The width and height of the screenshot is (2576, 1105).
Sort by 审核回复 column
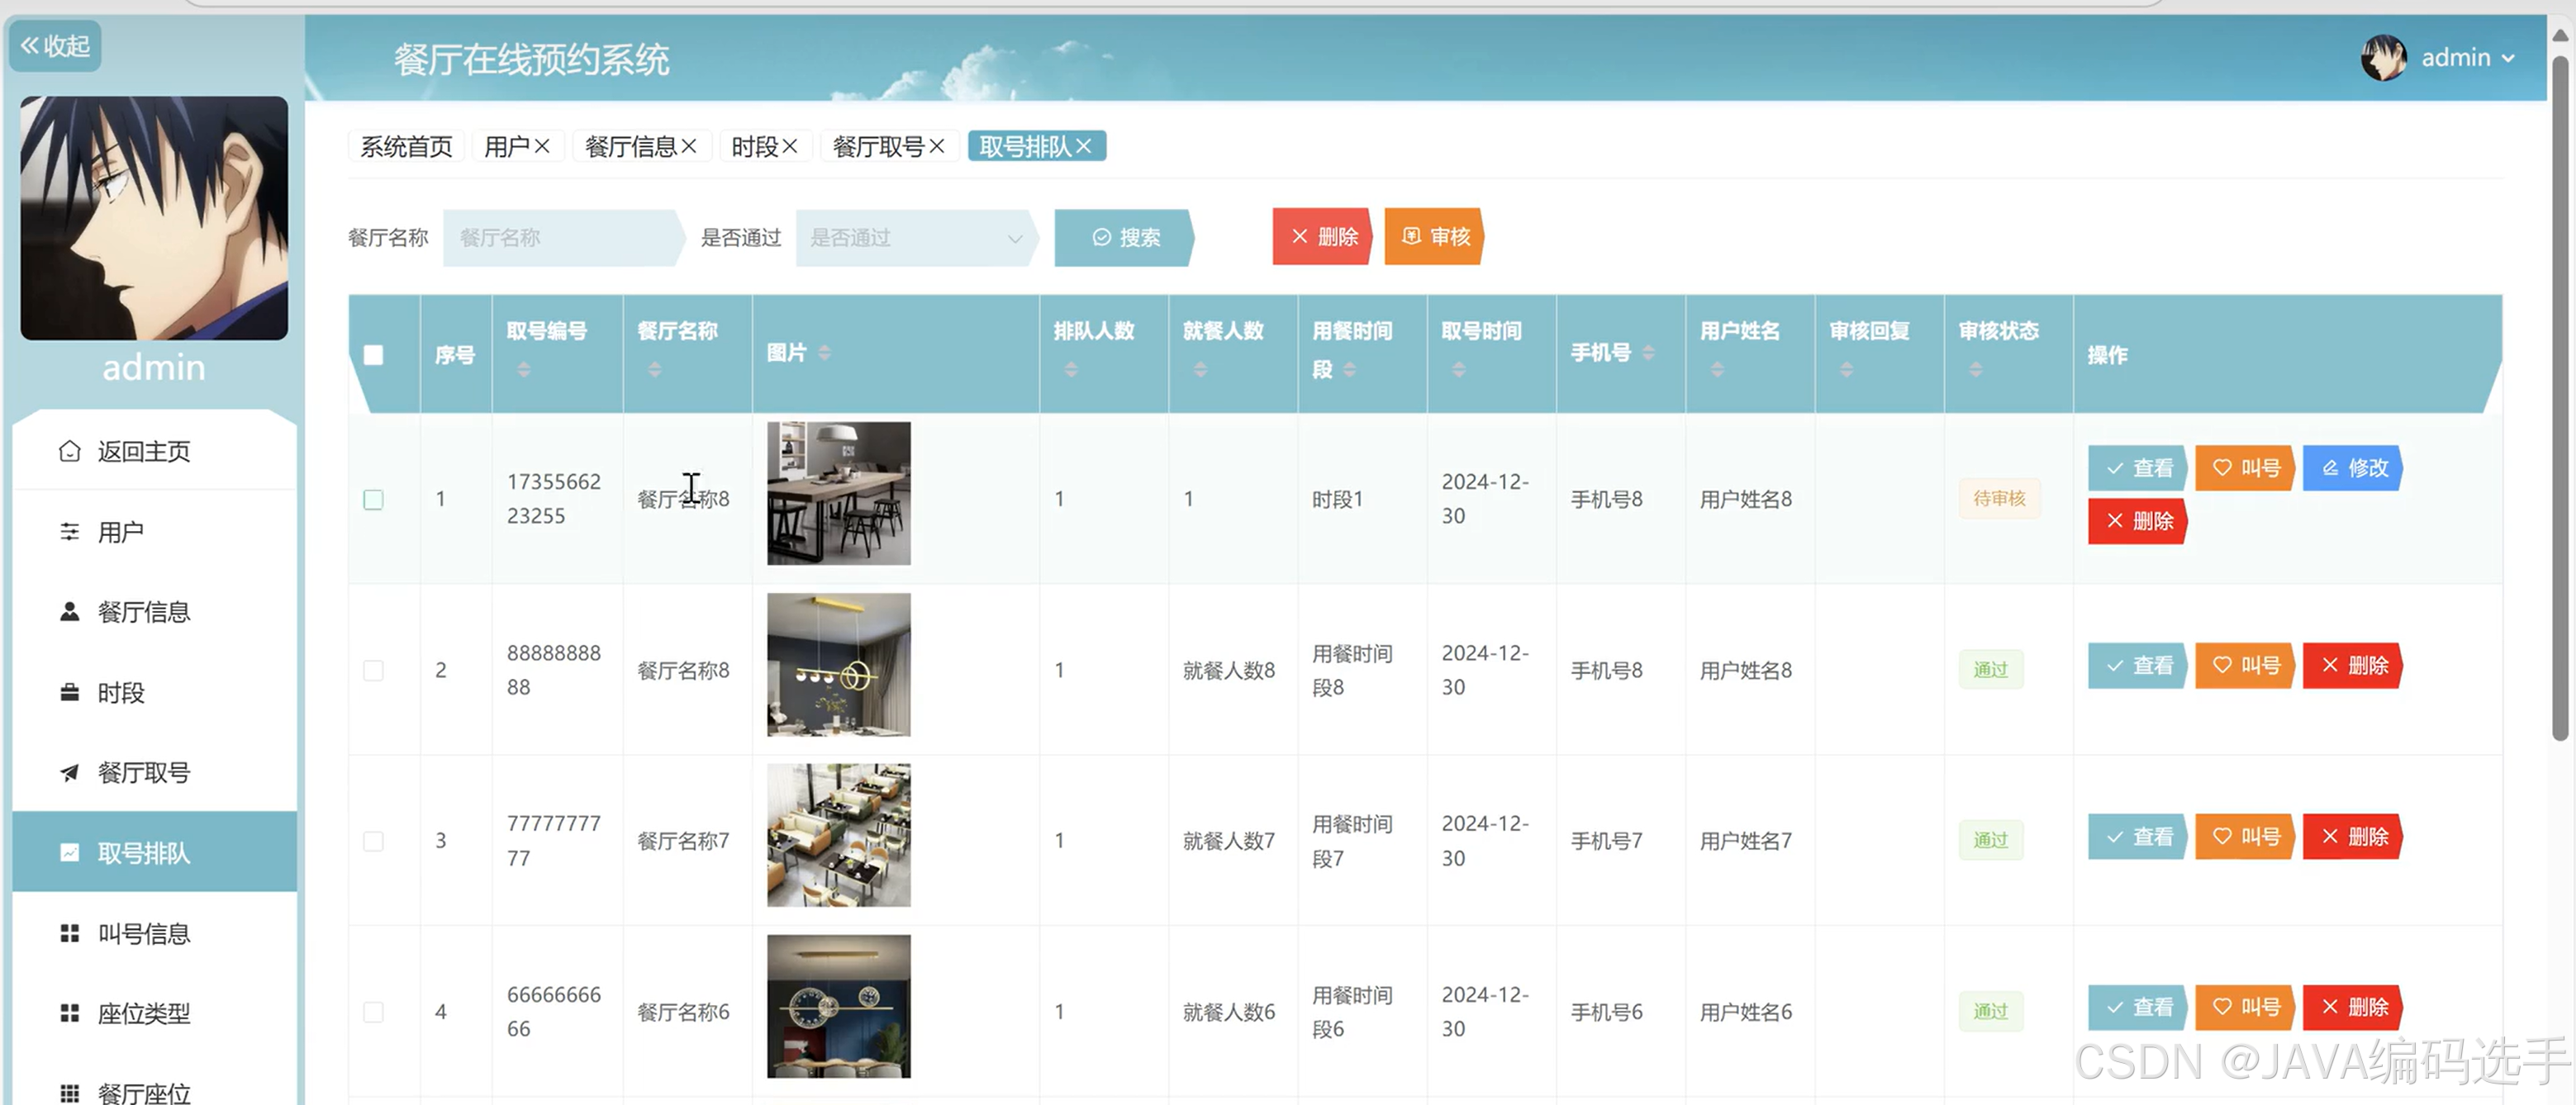coord(1847,371)
